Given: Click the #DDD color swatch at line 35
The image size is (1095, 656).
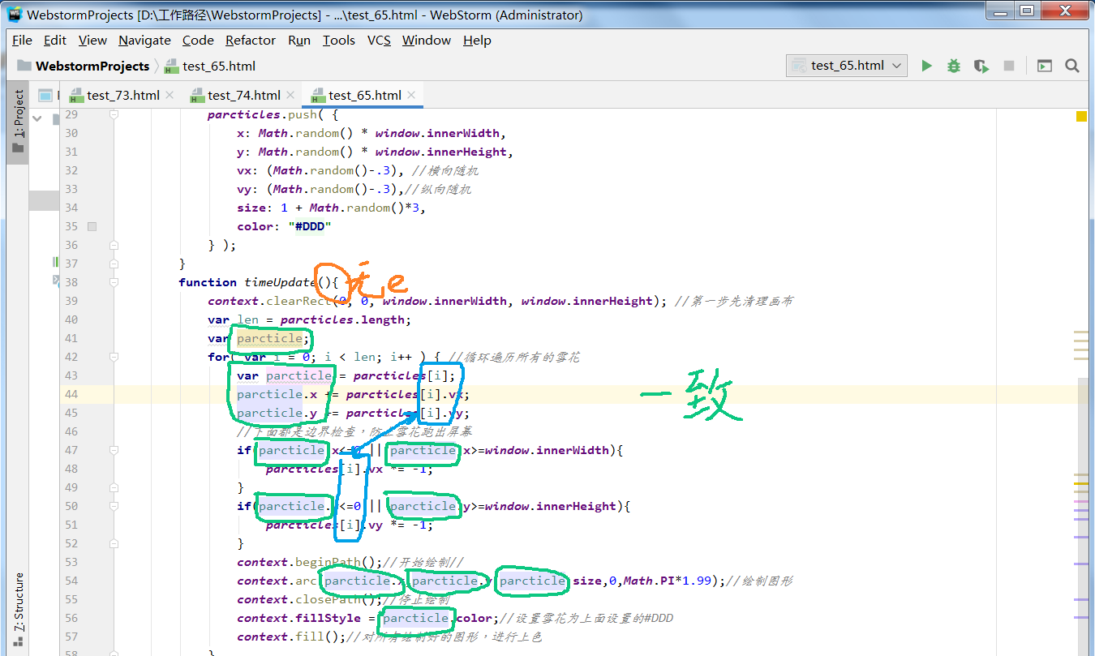Looking at the screenshot, I should coord(92,226).
